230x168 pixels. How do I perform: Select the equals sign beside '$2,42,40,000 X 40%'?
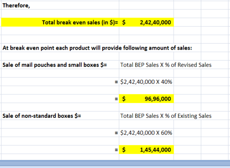(x=116, y=82)
